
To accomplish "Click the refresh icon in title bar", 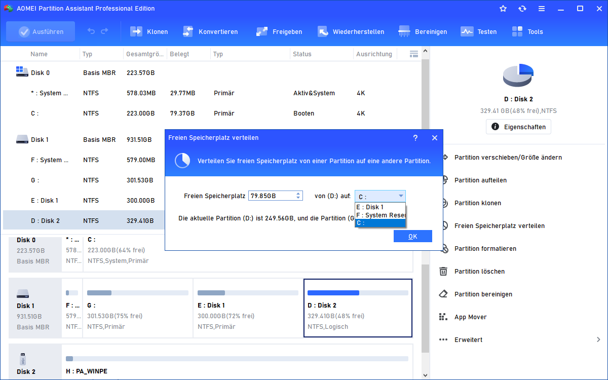I will point(522,9).
